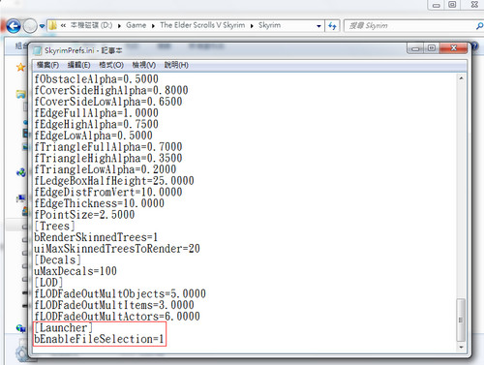Click the Explorer back arrow button
484x365 pixels.
coord(14,26)
